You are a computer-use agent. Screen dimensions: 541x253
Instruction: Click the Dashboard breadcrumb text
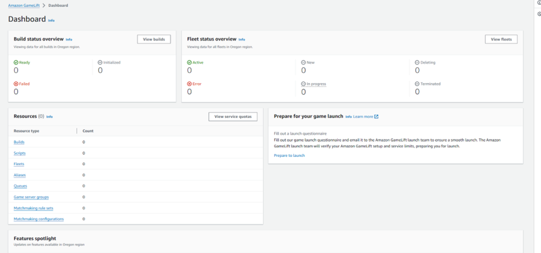pos(58,5)
